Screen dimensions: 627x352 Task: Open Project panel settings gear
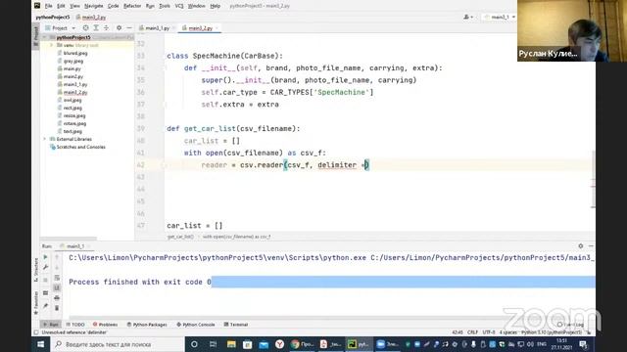pos(119,28)
